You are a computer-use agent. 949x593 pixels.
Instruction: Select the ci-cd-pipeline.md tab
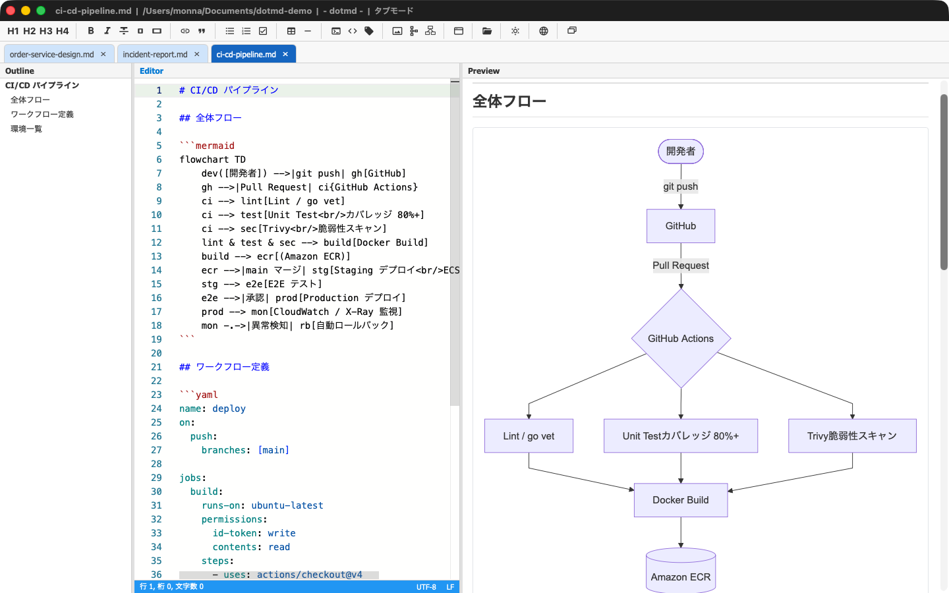[246, 54]
